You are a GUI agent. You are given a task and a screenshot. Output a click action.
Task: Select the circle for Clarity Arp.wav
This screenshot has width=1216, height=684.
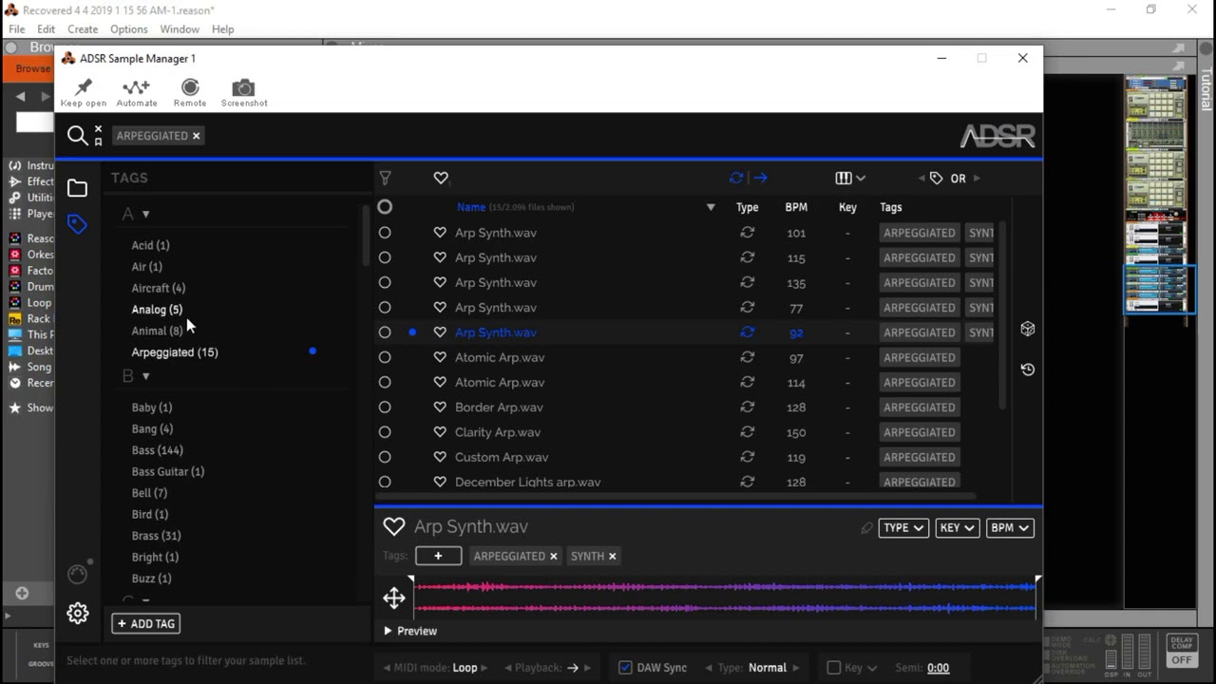pos(385,432)
